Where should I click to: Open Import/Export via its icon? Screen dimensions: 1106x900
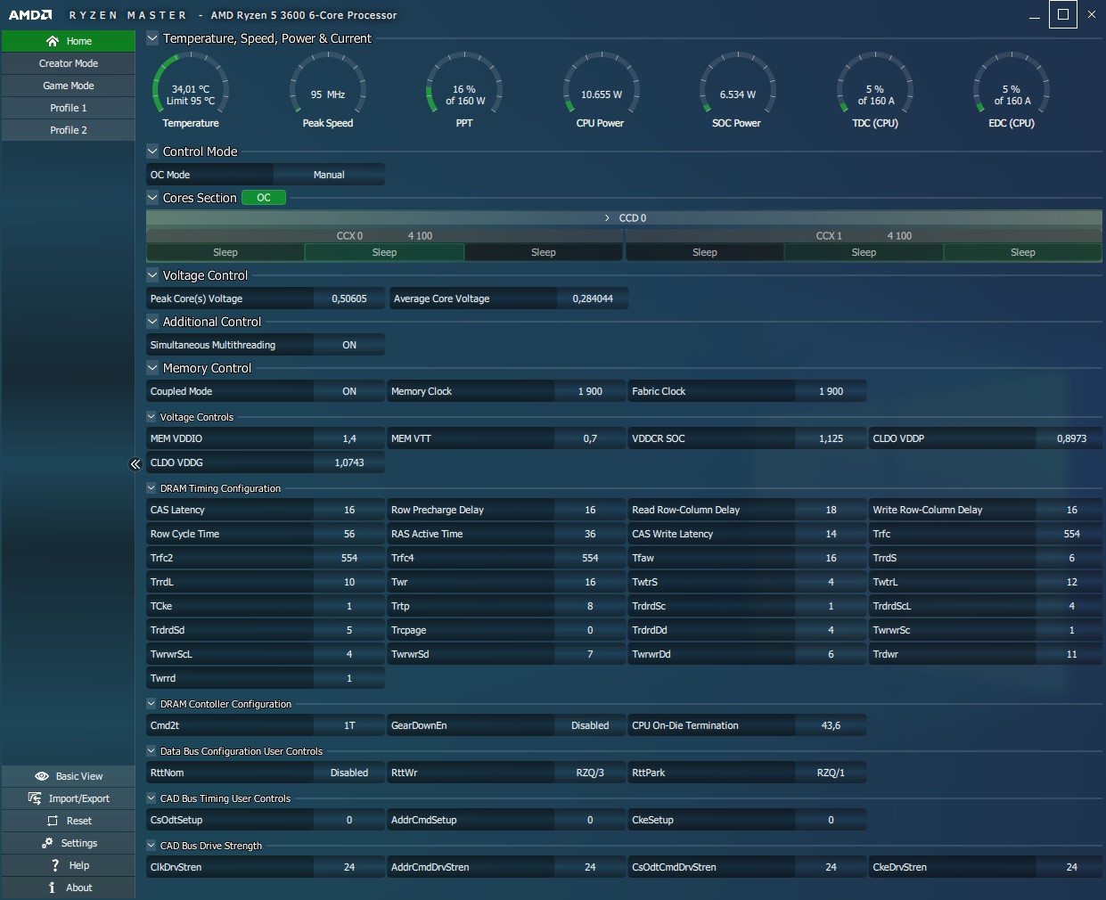coord(35,798)
